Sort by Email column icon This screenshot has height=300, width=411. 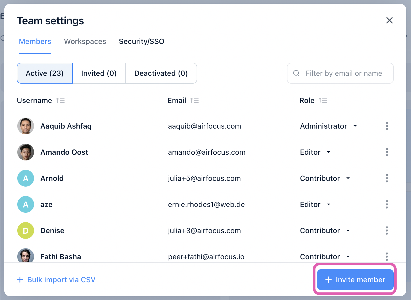195,100
